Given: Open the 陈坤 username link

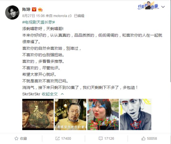Looking at the screenshot, I should tap(26, 10).
